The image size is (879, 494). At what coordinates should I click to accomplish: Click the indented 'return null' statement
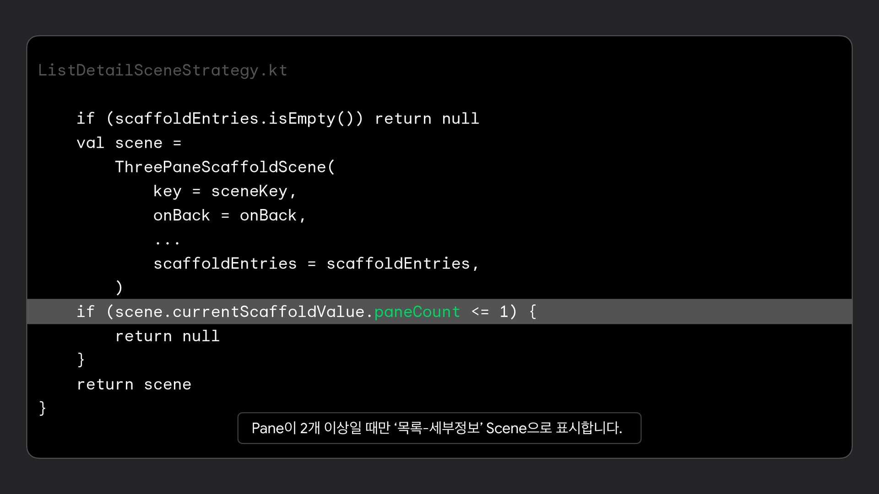coord(167,336)
